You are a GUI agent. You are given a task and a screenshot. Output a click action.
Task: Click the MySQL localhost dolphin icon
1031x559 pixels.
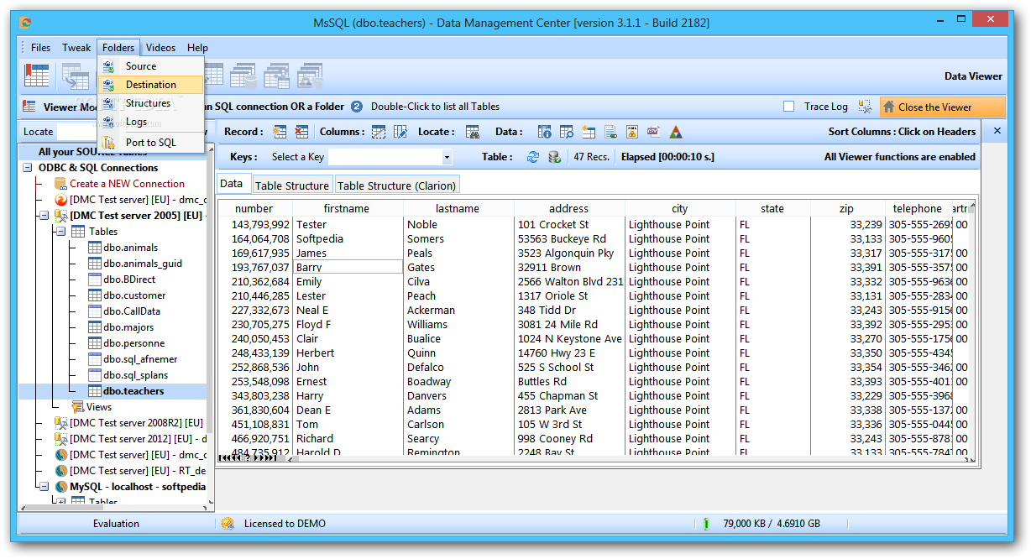click(x=61, y=487)
